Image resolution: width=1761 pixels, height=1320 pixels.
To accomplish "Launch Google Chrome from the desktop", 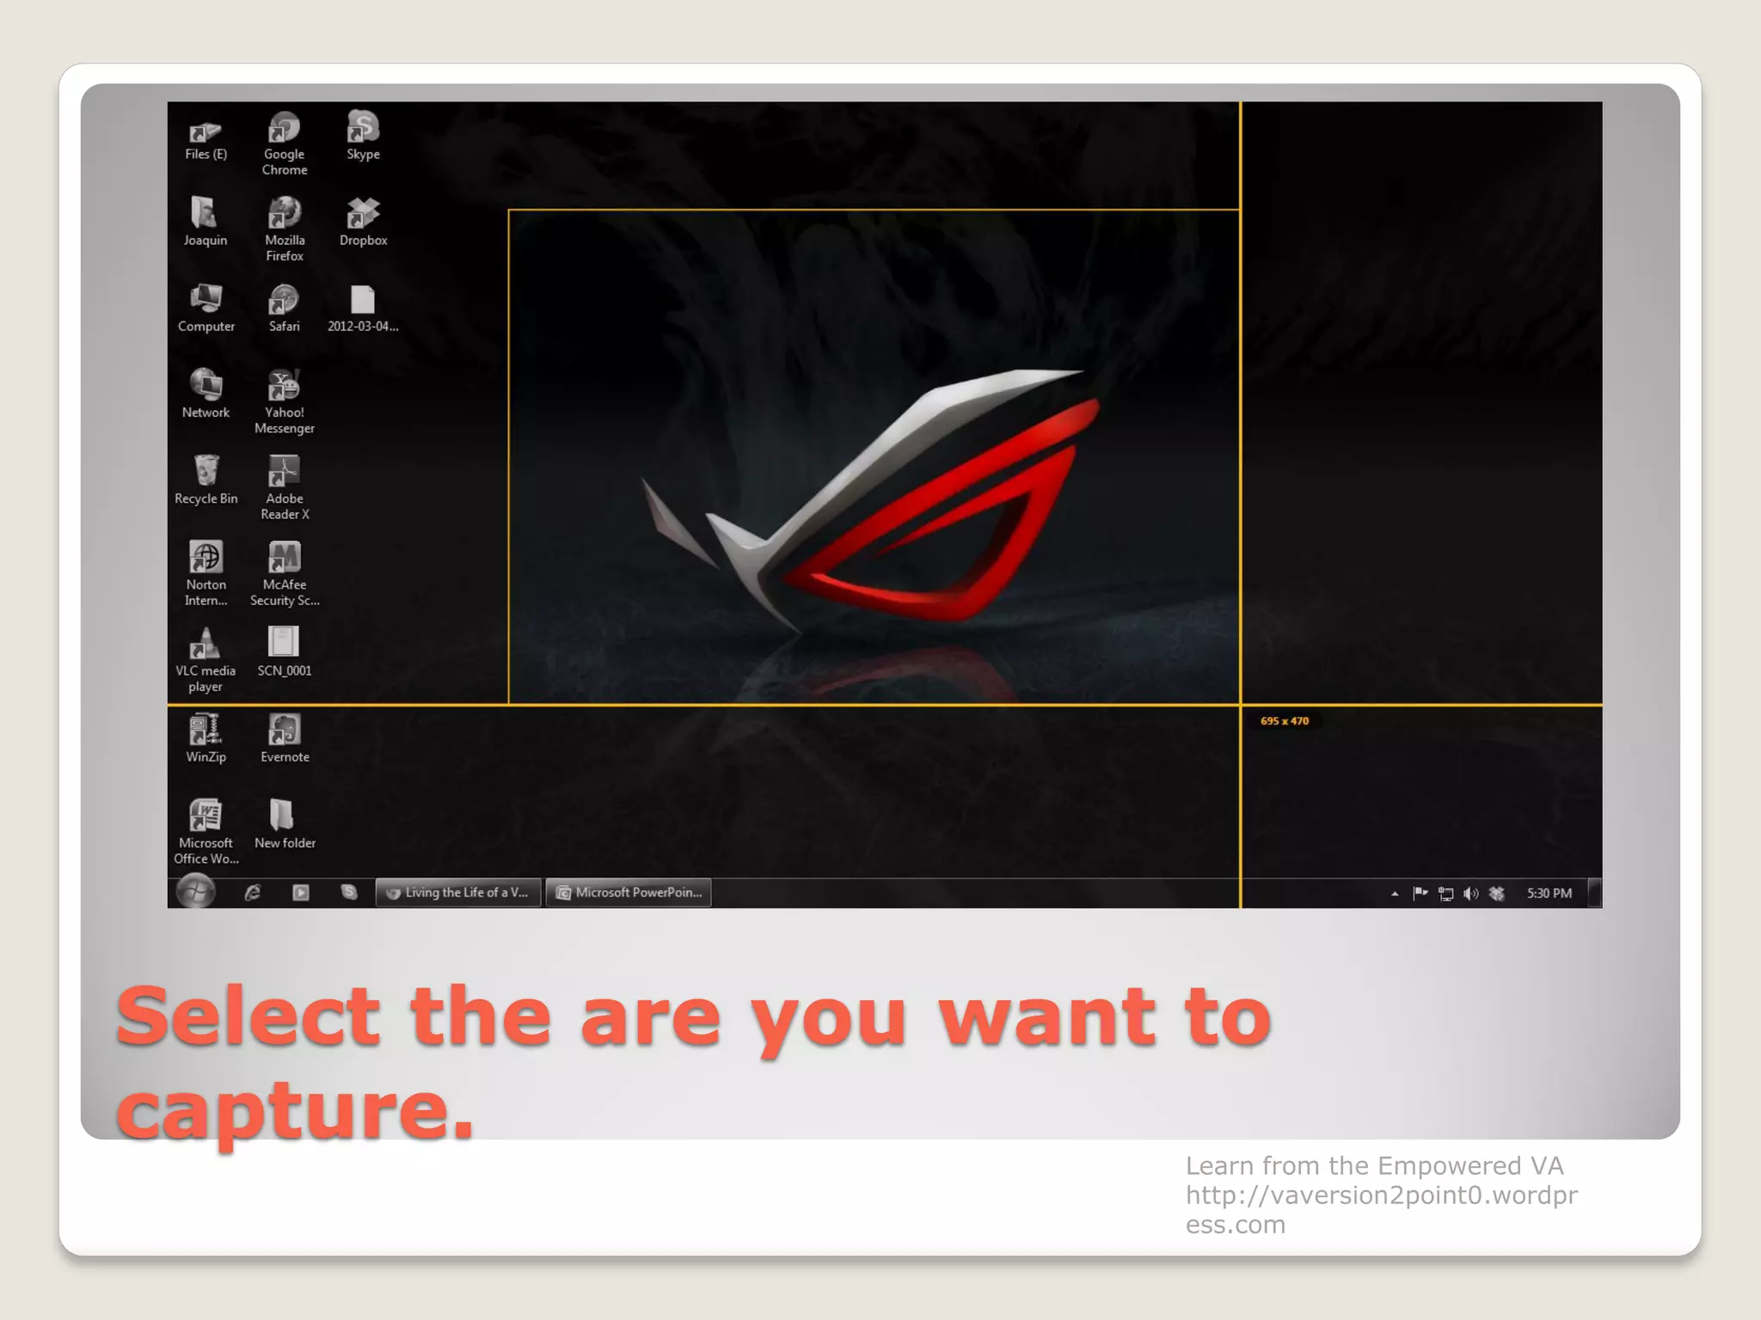I will (285, 144).
